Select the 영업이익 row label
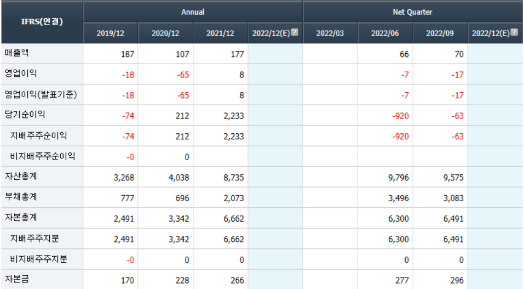The height and width of the screenshot is (289, 524). [21, 73]
